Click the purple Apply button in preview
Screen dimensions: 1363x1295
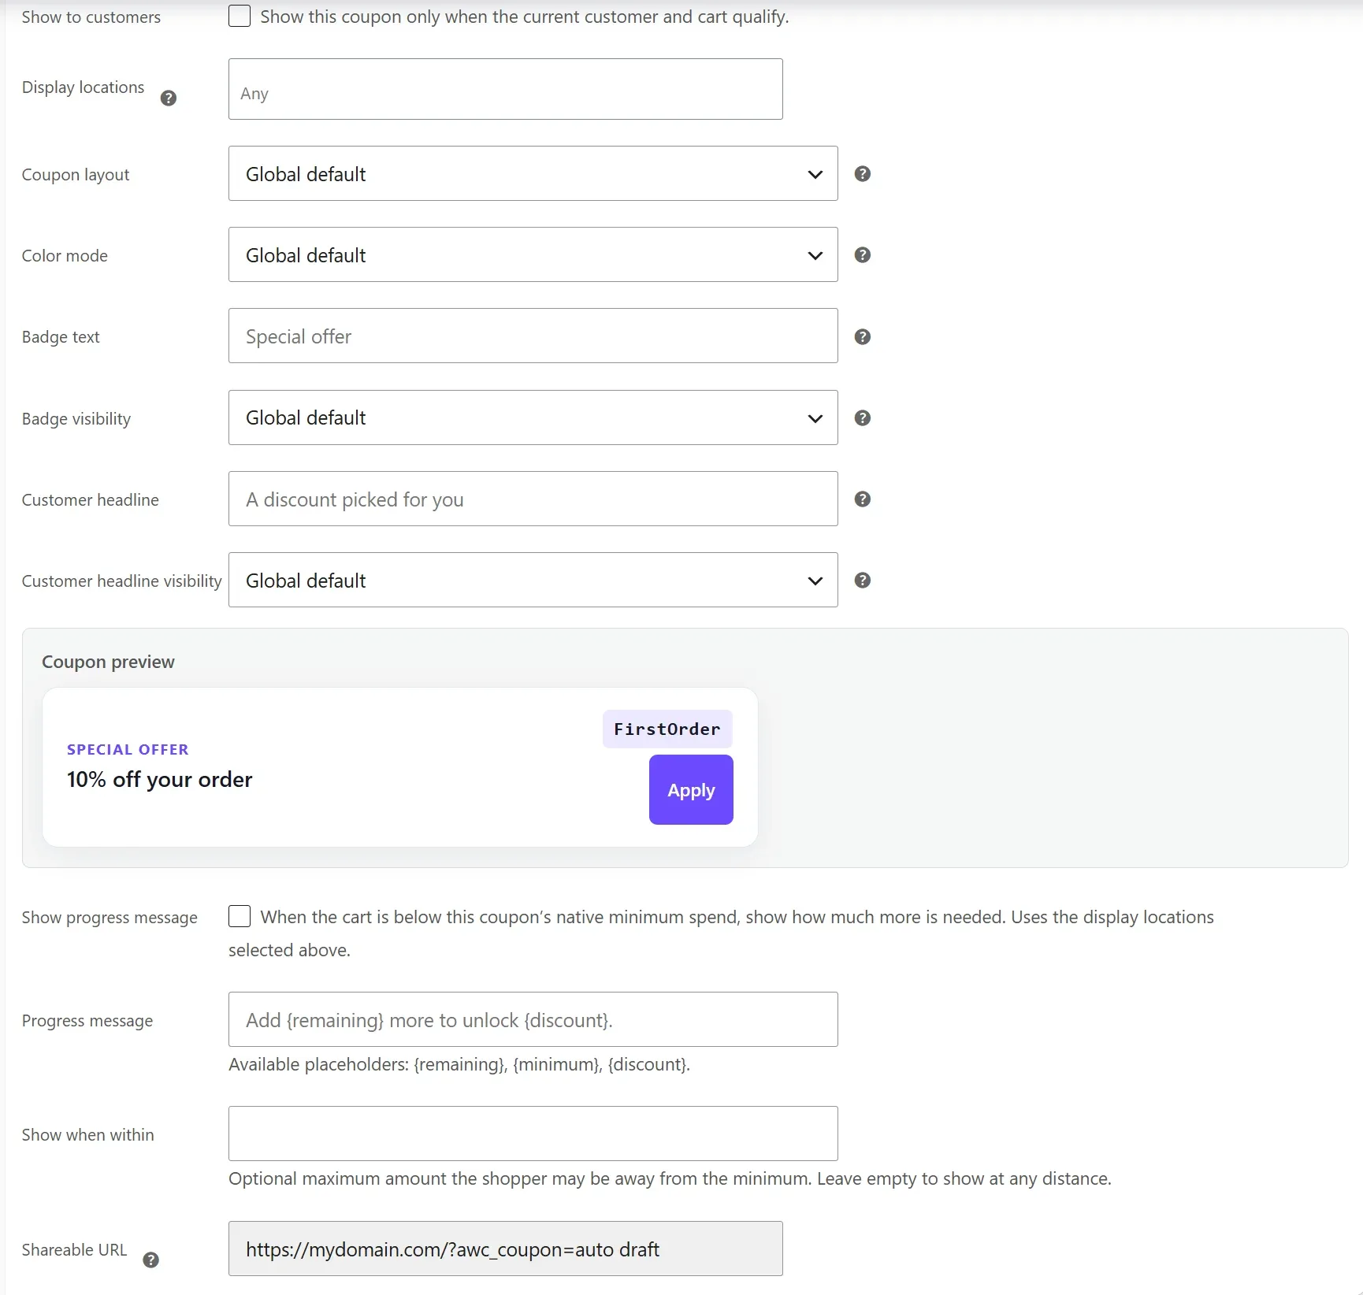coord(691,790)
